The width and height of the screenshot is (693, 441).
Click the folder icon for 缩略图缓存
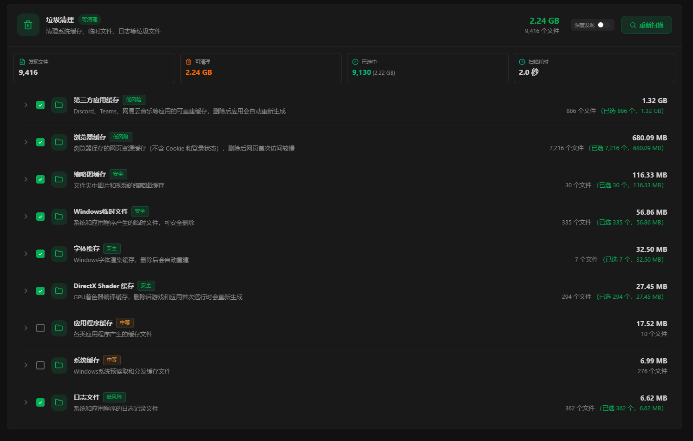coord(59,179)
